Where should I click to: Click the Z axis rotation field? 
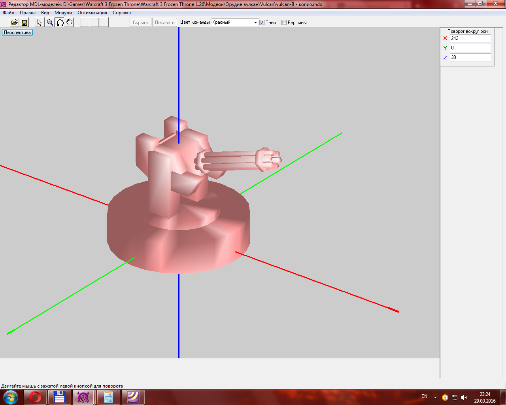[x=470, y=57]
